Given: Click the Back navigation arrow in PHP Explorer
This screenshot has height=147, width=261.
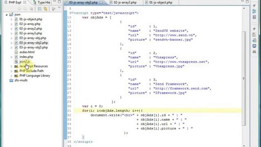Looking at the screenshot, I should [20, 9].
